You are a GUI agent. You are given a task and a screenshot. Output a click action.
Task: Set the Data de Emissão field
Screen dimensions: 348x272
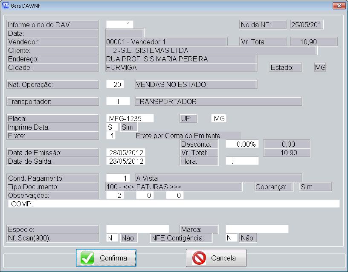click(125, 153)
